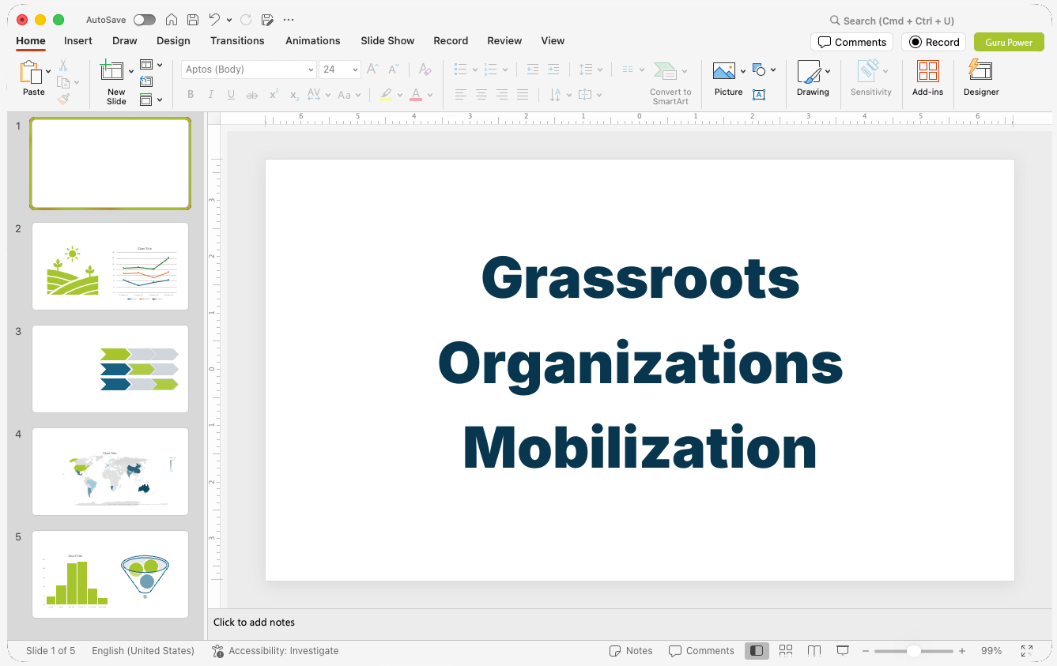Viewport: 1057px width, 666px height.
Task: Click the Comments button at top right
Action: click(851, 42)
